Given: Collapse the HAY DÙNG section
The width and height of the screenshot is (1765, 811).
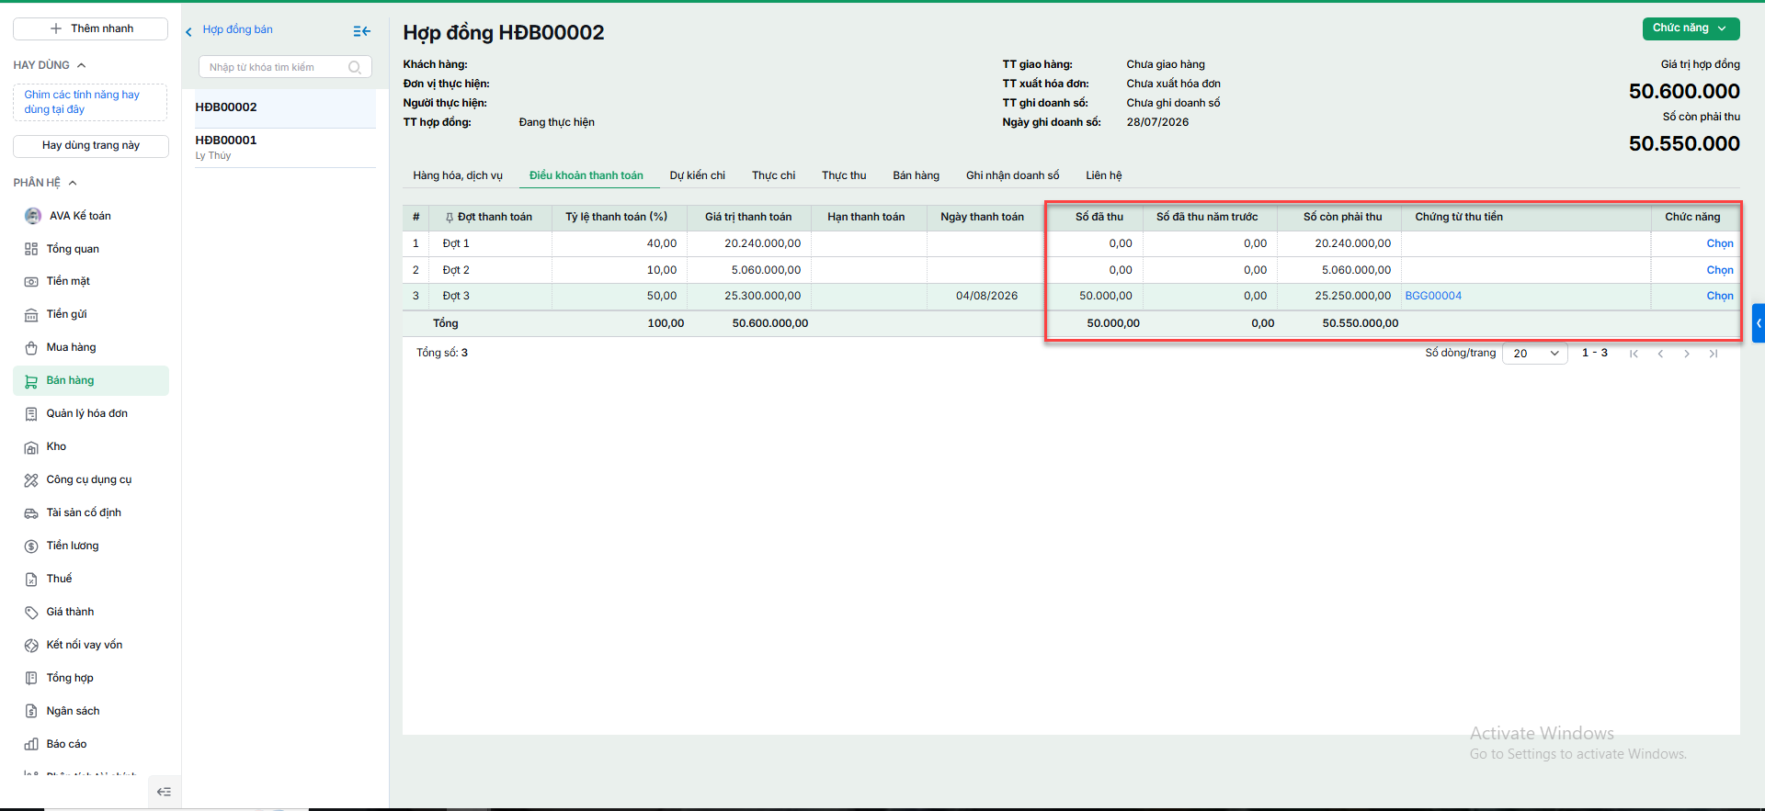Looking at the screenshot, I should coord(82,65).
